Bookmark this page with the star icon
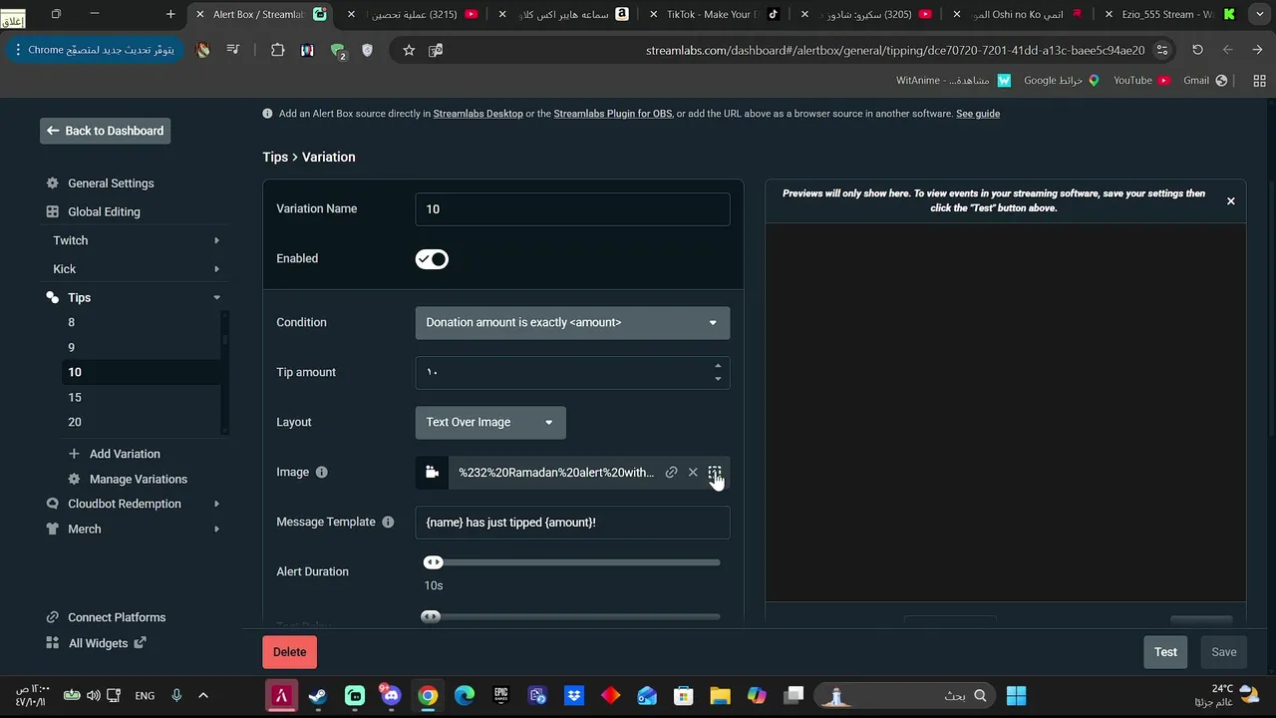 [409, 50]
